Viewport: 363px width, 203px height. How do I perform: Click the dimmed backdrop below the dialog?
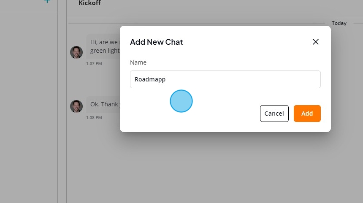(214, 168)
